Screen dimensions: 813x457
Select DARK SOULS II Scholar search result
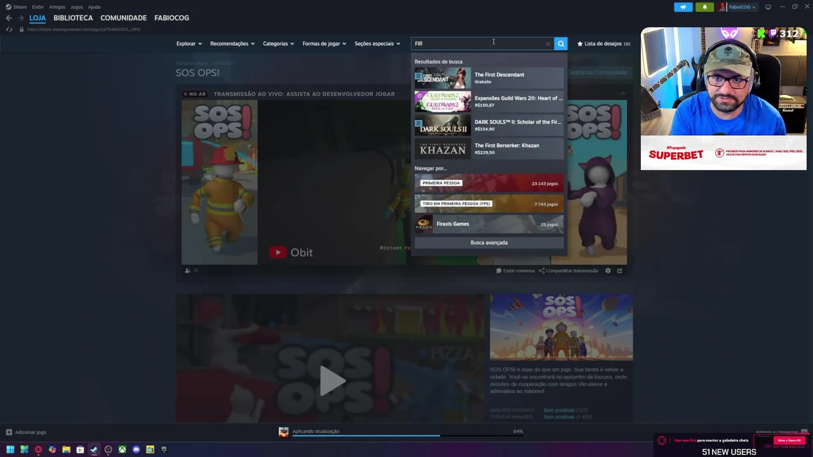pos(489,125)
